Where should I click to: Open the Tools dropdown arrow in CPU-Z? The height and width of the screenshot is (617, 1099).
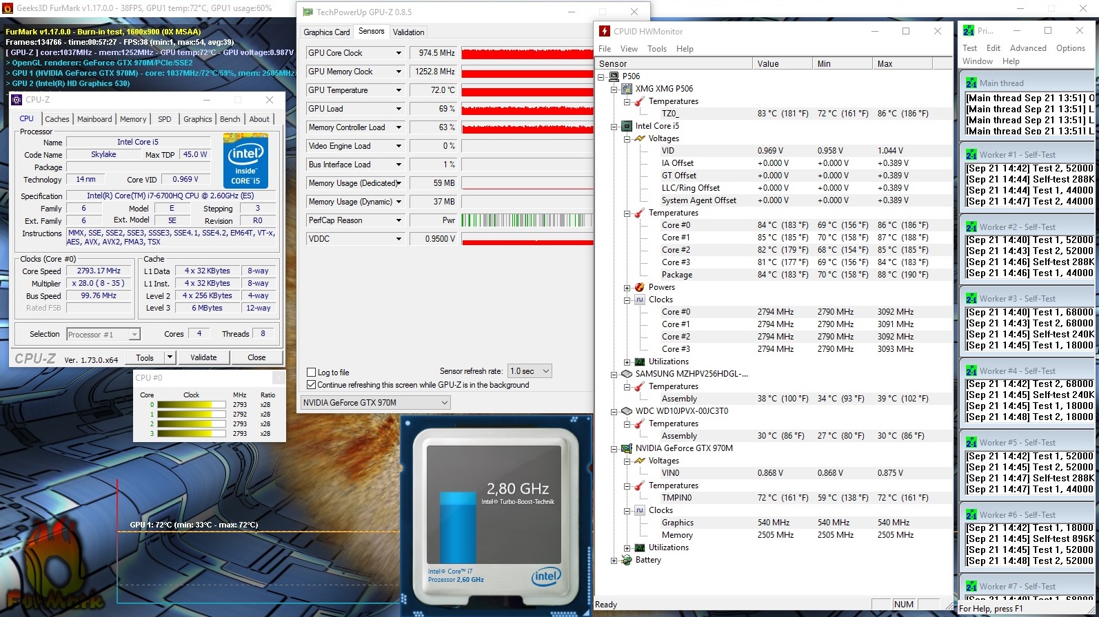coord(170,357)
